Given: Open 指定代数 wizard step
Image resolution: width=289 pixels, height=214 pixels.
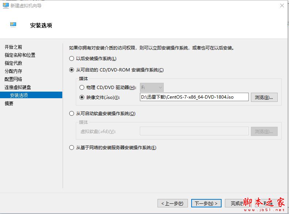Looking at the screenshot, I should coord(14,63).
